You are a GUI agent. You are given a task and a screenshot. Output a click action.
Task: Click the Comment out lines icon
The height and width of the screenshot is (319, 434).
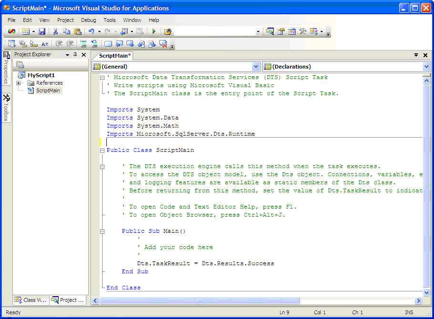tap(83, 44)
